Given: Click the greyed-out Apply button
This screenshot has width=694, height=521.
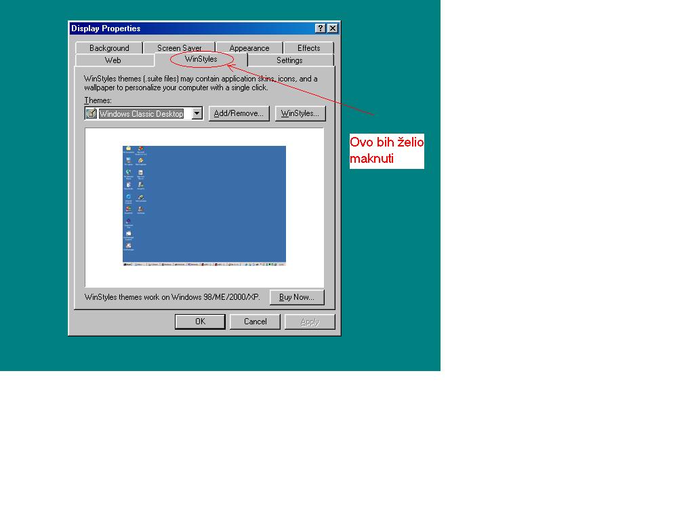Looking at the screenshot, I should point(310,322).
